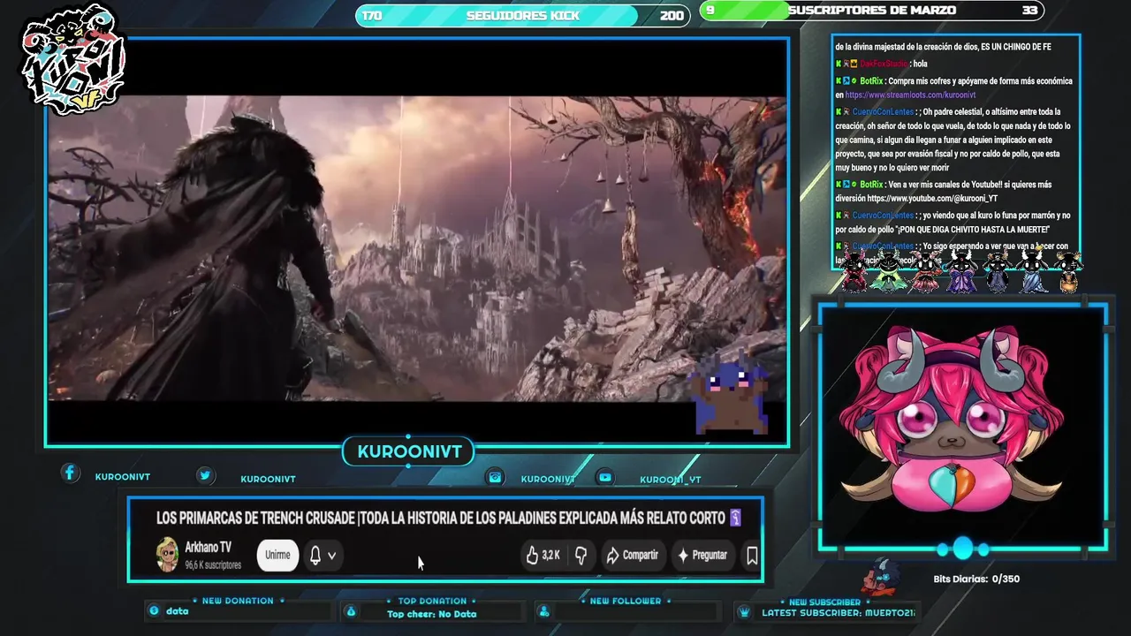Screen dimensions: 1131x636
Task: Click the Unirme join button
Action: [277, 555]
